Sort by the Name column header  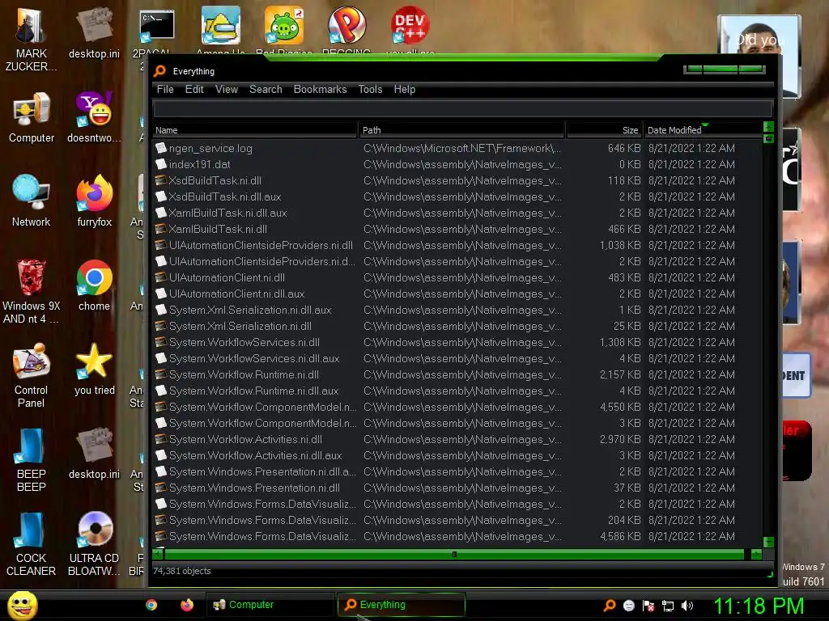254,130
